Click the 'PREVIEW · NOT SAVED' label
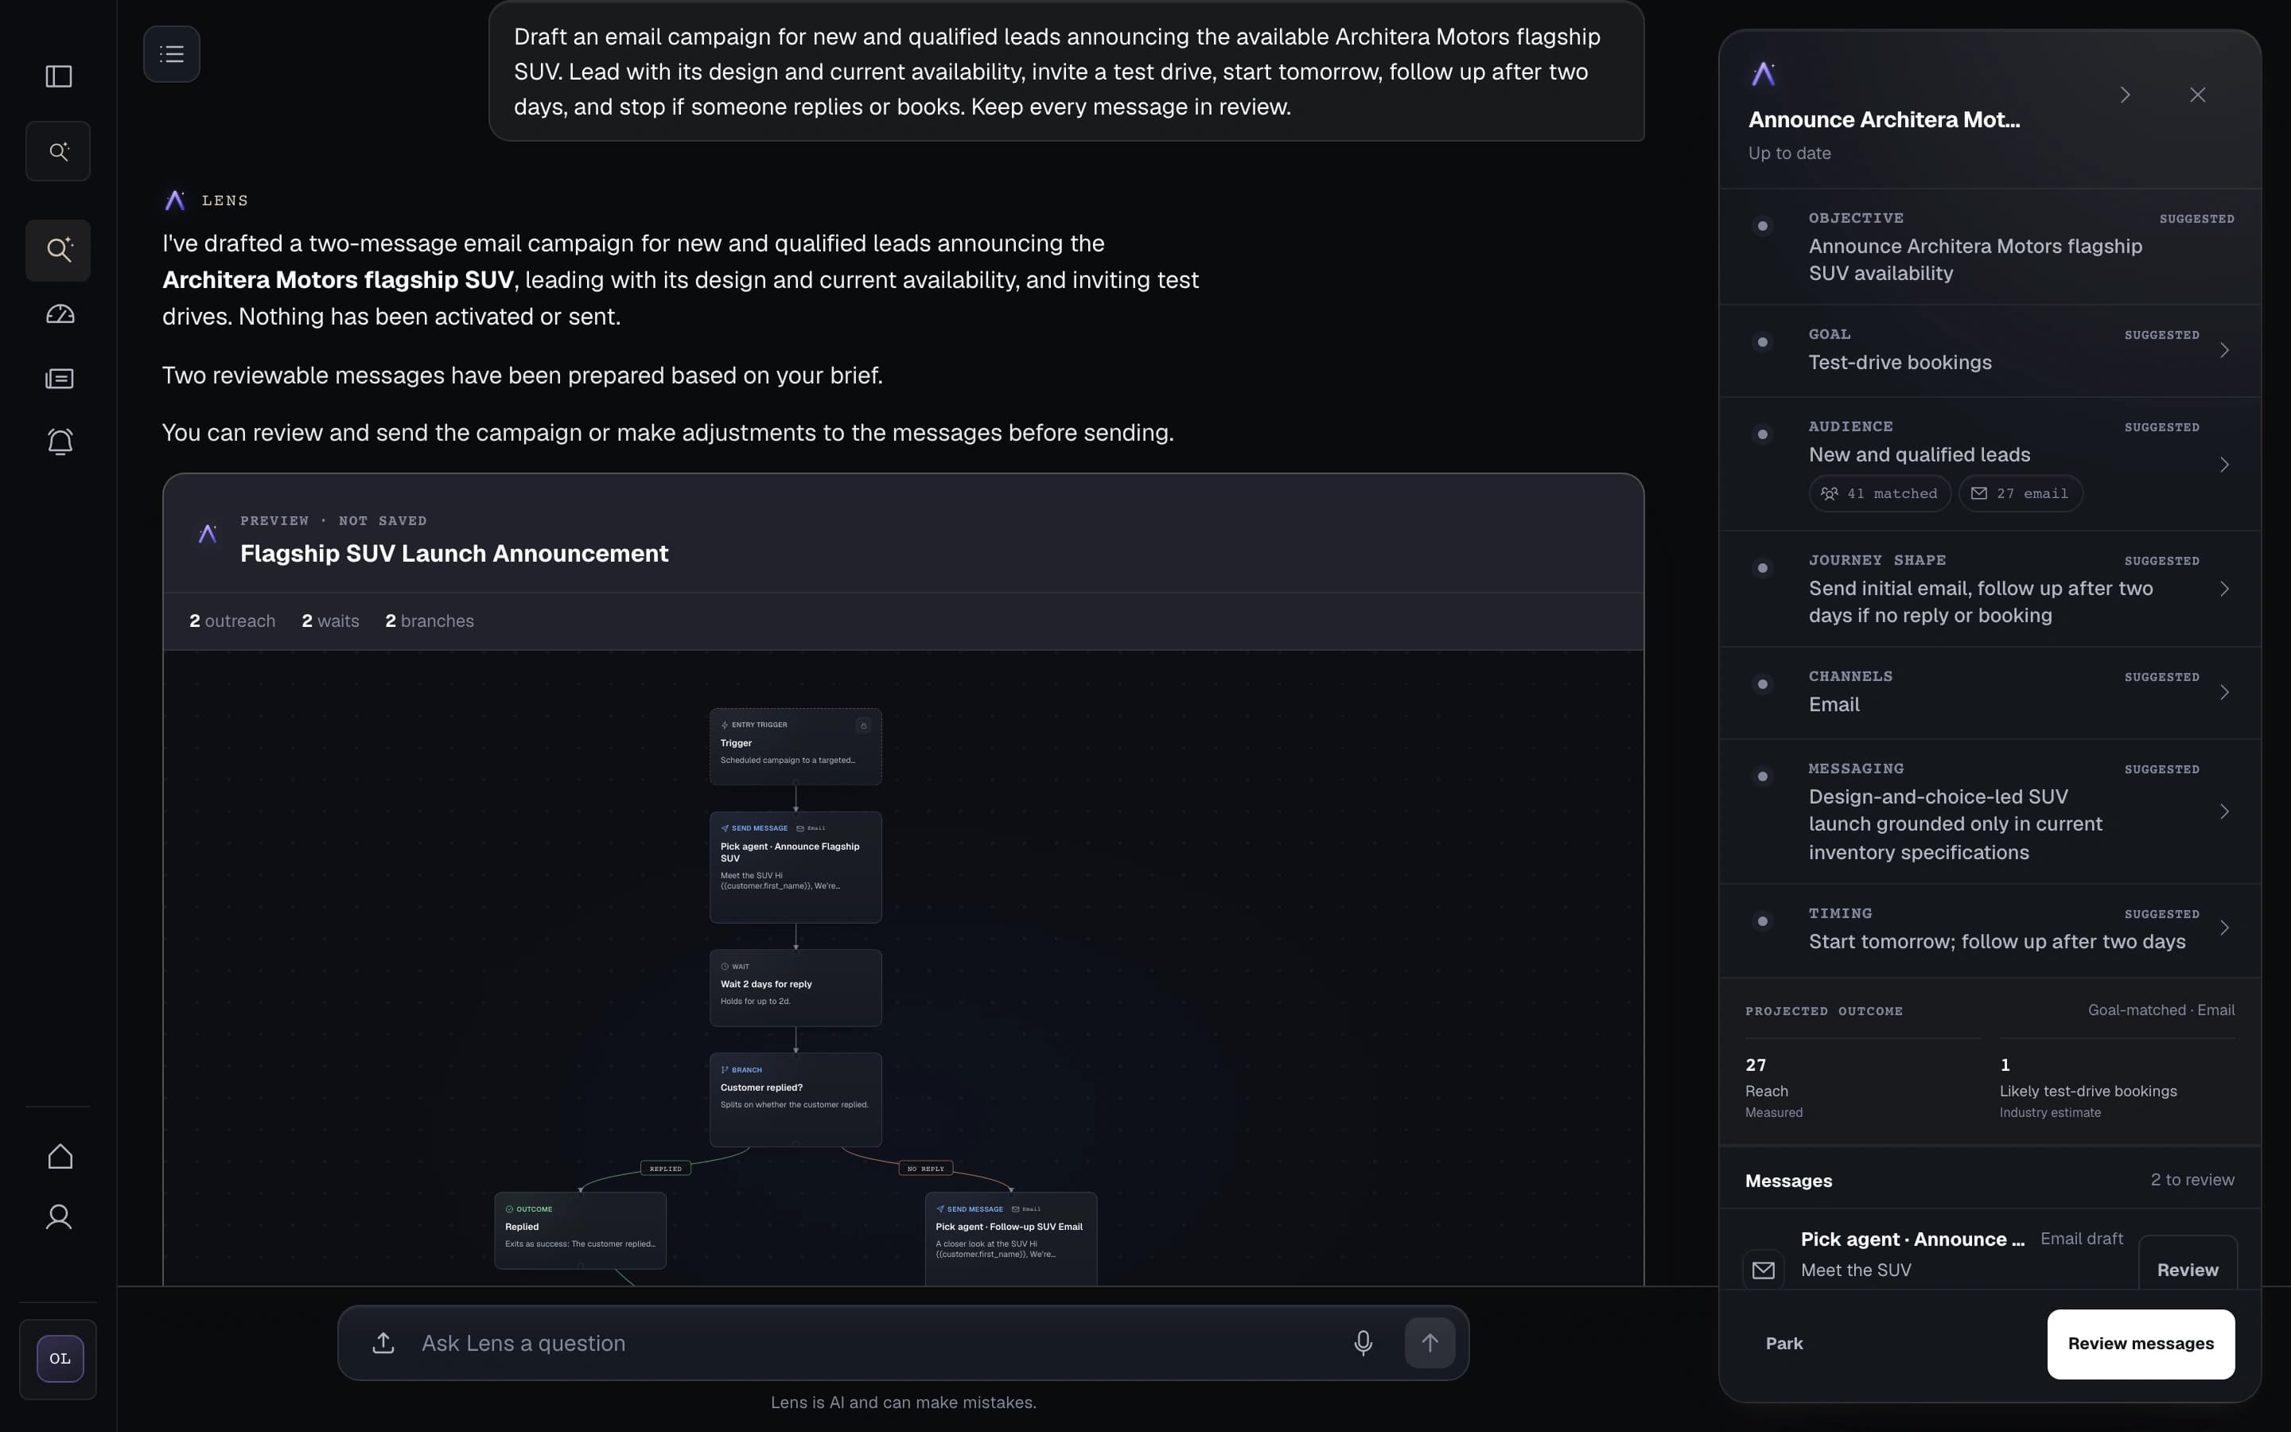 tap(333, 521)
